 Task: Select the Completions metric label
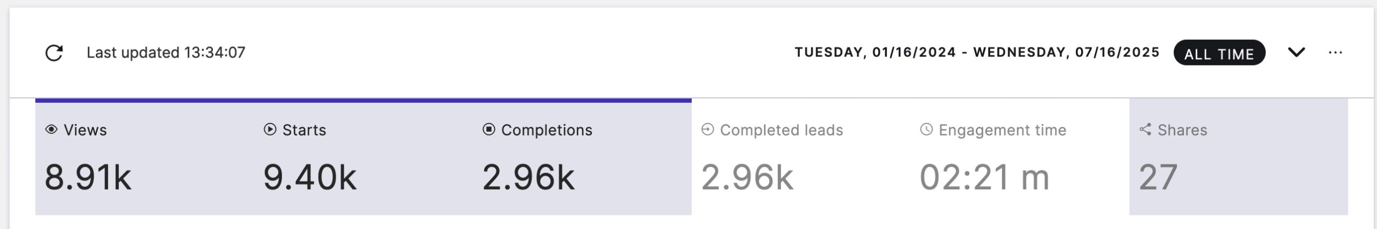546,130
